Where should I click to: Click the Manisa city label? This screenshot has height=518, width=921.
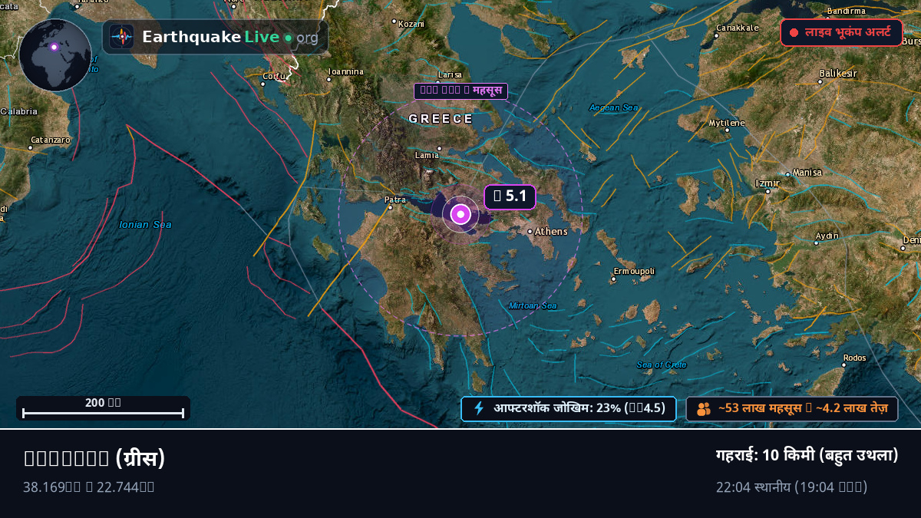pyautogui.click(x=807, y=173)
